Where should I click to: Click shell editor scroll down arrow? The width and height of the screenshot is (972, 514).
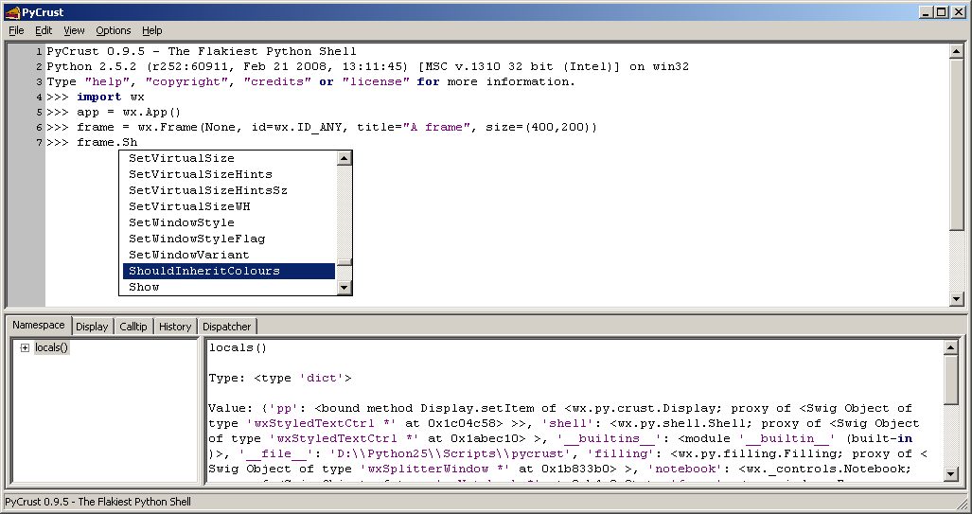[956, 299]
